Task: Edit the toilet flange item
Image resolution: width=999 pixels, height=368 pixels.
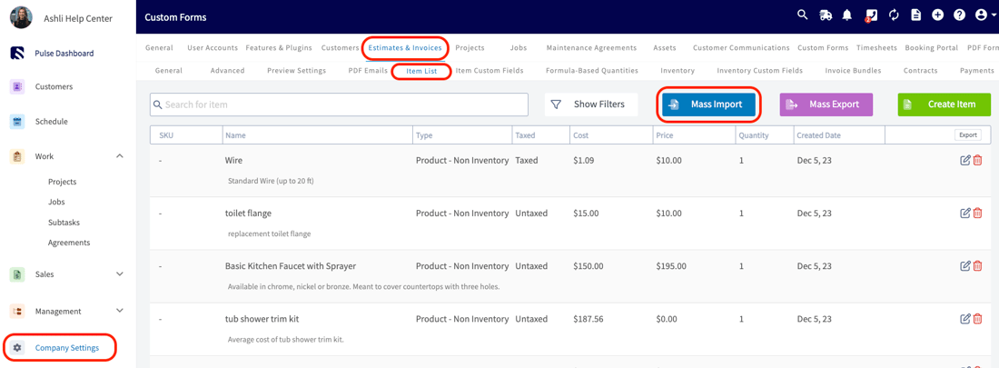Action: [x=964, y=213]
